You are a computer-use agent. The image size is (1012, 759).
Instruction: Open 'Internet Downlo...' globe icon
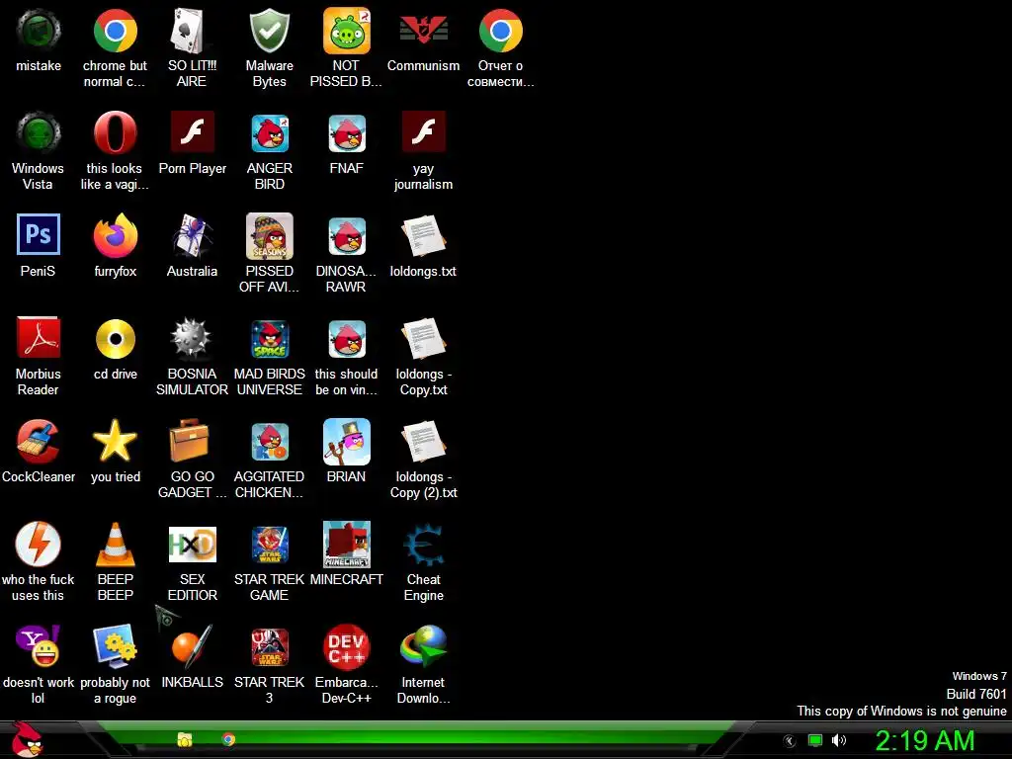tap(423, 647)
